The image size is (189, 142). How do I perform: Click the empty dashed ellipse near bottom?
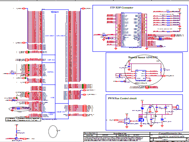coord(53,132)
